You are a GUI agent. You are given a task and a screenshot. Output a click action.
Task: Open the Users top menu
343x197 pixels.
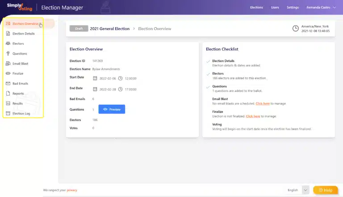pyautogui.click(x=275, y=7)
